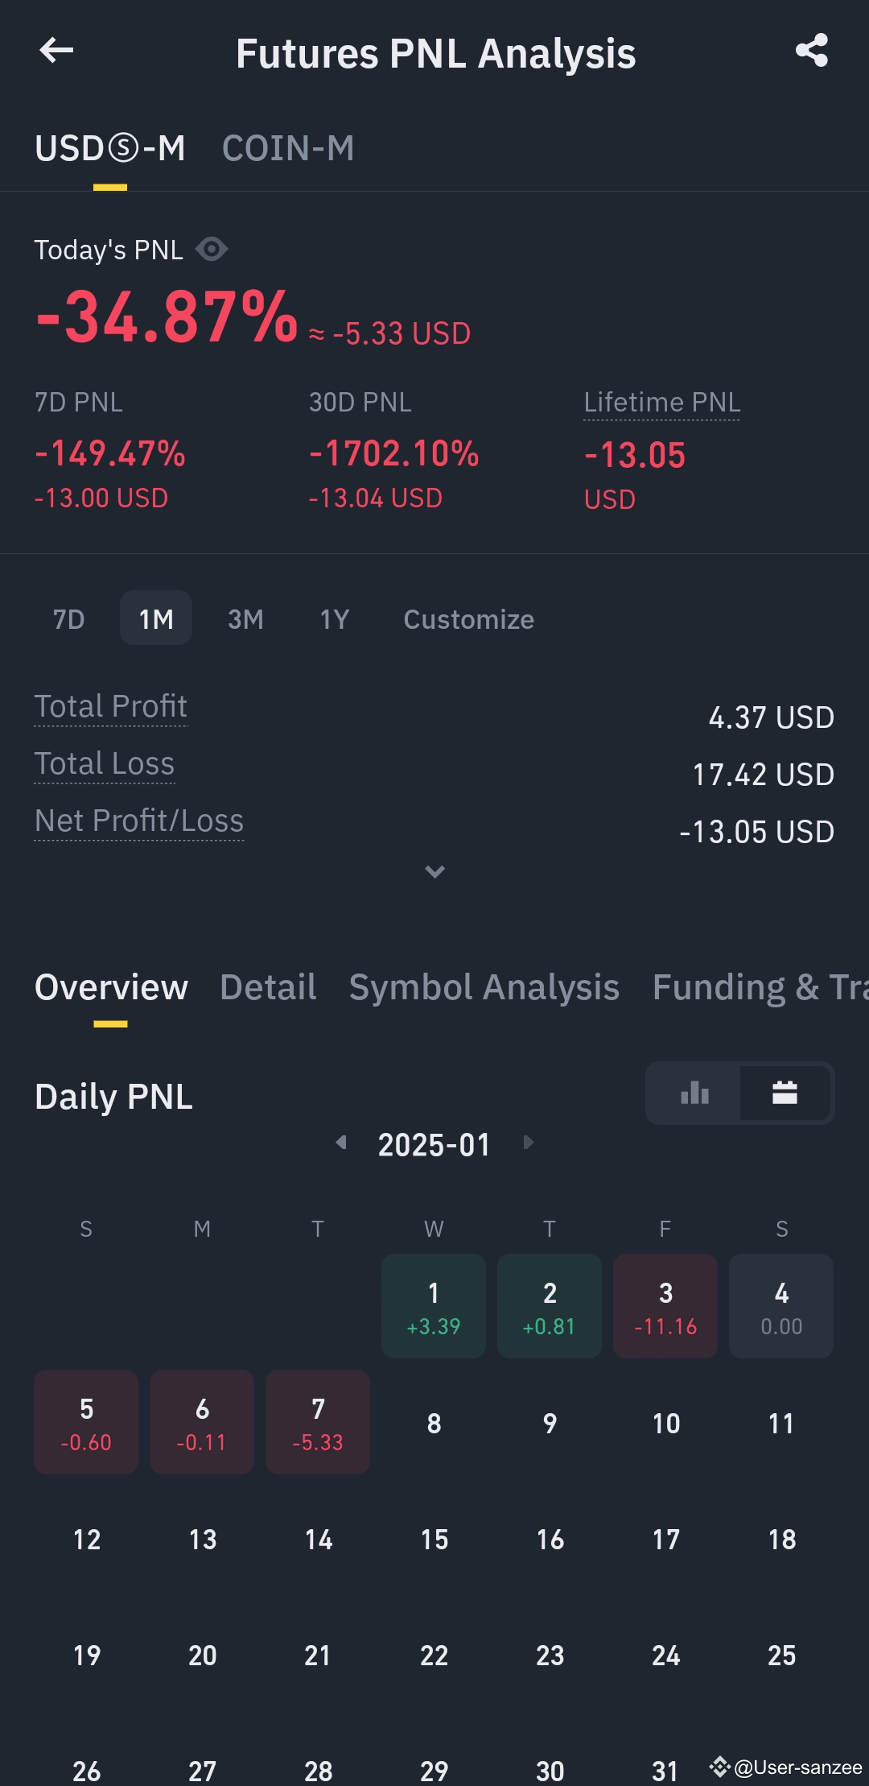869x1786 pixels.
Task: Open the Symbol Analysis tab
Action: point(484,987)
